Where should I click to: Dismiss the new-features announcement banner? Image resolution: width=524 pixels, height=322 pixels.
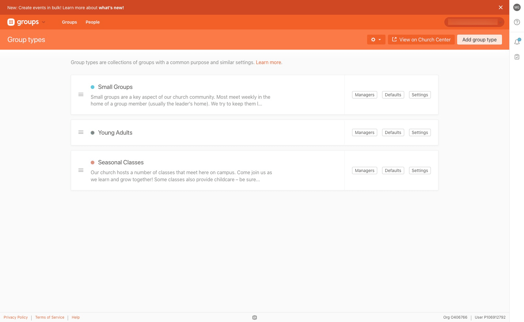coord(501,7)
